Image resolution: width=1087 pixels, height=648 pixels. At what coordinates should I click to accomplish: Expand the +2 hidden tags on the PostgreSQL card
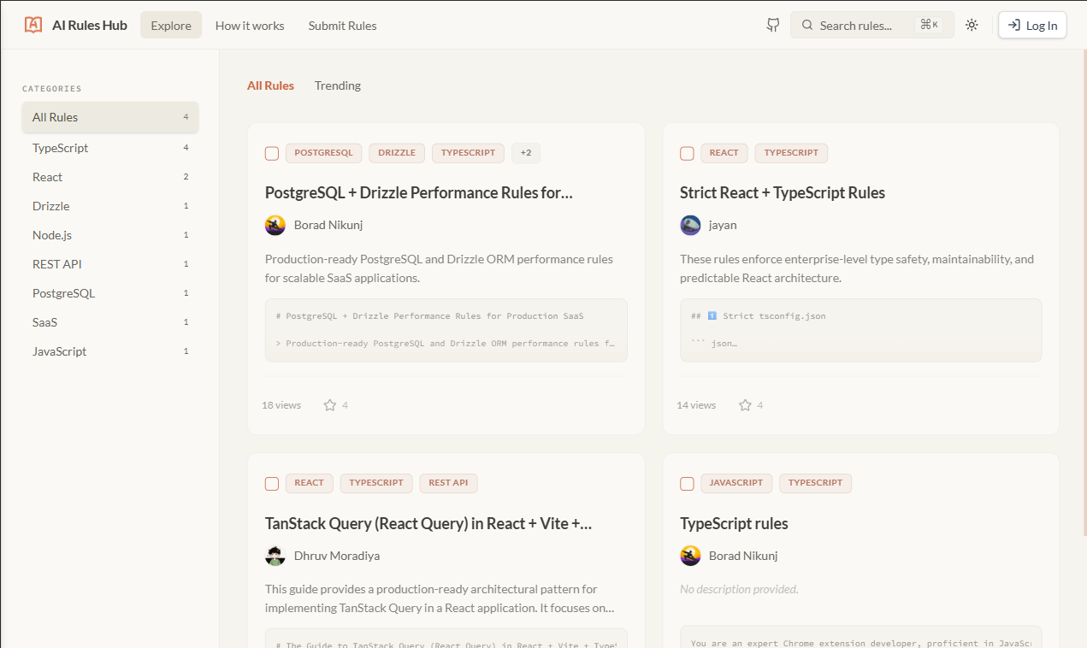(525, 152)
